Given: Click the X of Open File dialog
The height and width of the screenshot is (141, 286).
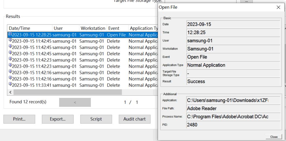Looking at the screenshot, I should coord(278,7).
